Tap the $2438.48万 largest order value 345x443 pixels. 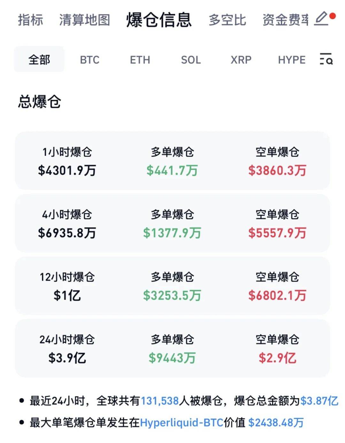276,423
